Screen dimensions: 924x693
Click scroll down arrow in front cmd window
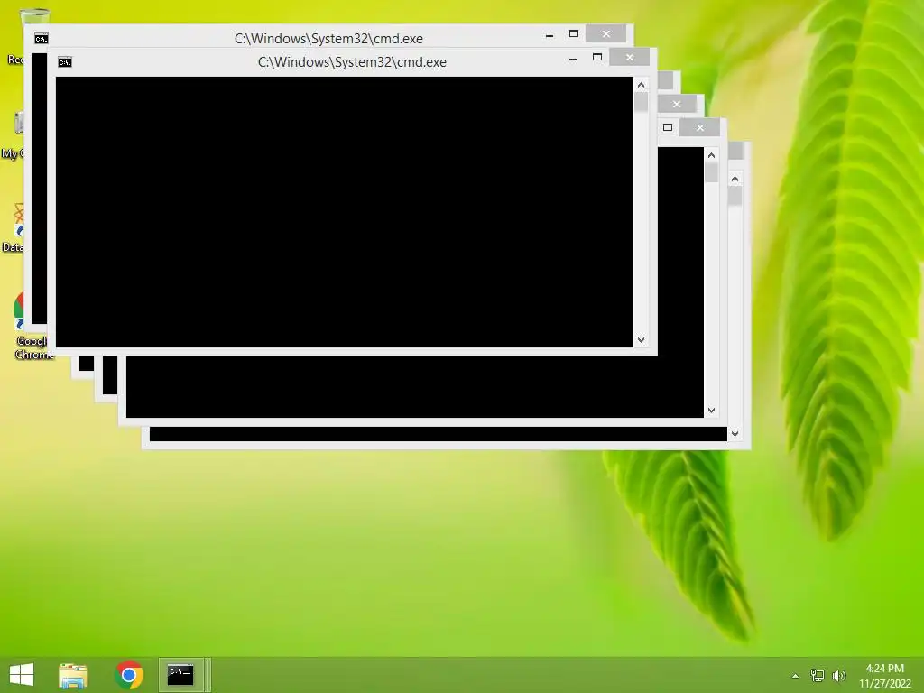pyautogui.click(x=642, y=339)
